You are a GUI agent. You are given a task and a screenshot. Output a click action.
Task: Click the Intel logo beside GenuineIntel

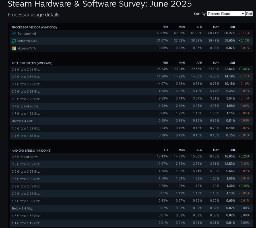(x=14, y=34)
